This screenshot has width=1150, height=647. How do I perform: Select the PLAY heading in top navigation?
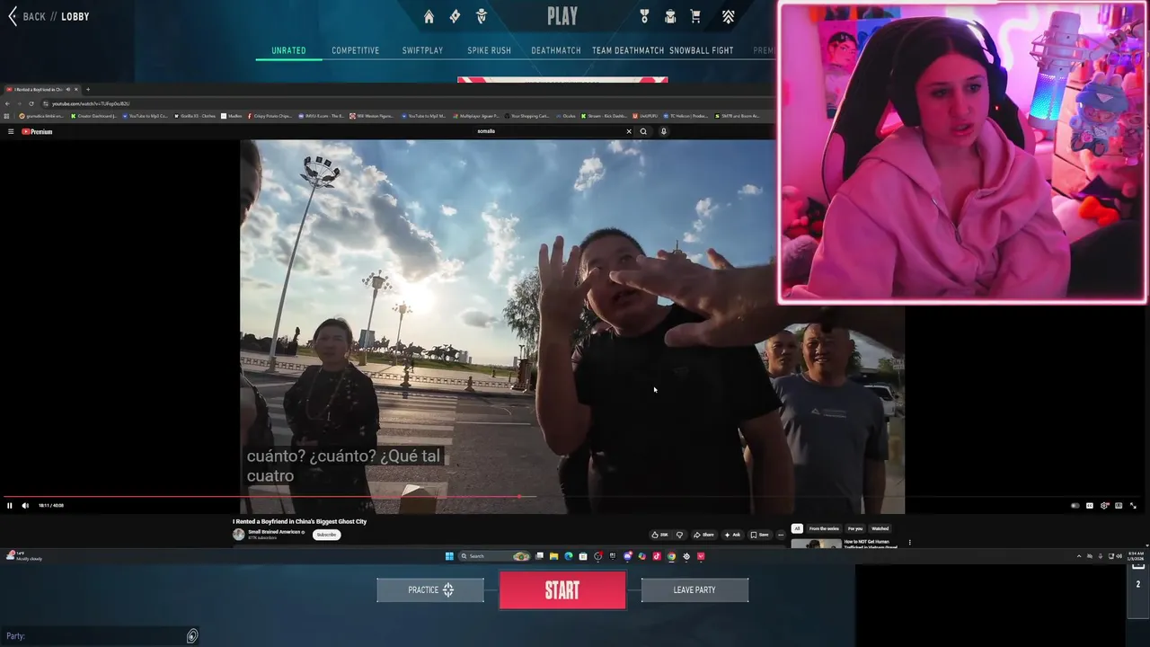[562, 16]
